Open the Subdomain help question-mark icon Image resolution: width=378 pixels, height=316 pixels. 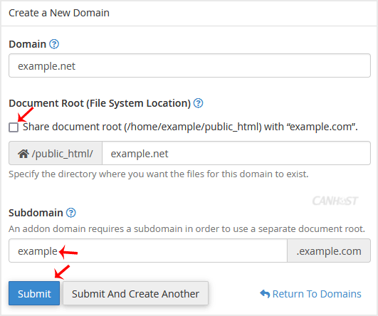pyautogui.click(x=71, y=213)
